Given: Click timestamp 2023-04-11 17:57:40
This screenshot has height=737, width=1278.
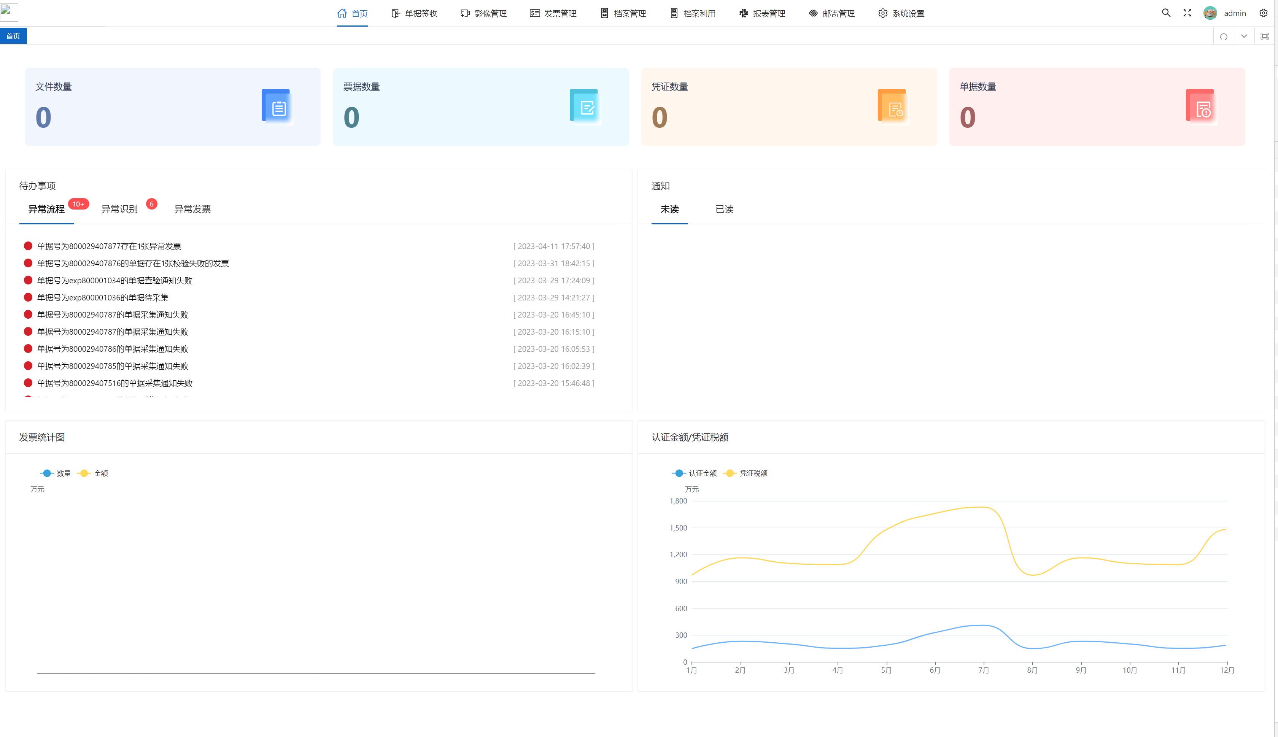Looking at the screenshot, I should click(x=554, y=246).
